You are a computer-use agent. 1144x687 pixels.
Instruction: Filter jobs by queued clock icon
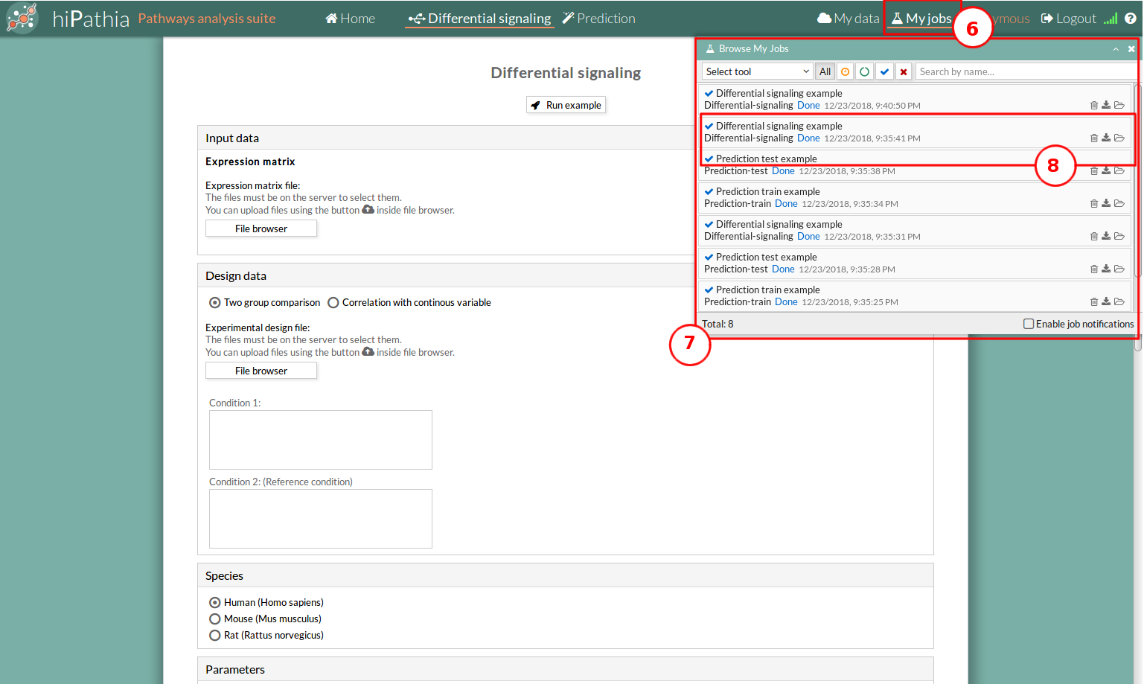pyautogui.click(x=845, y=71)
